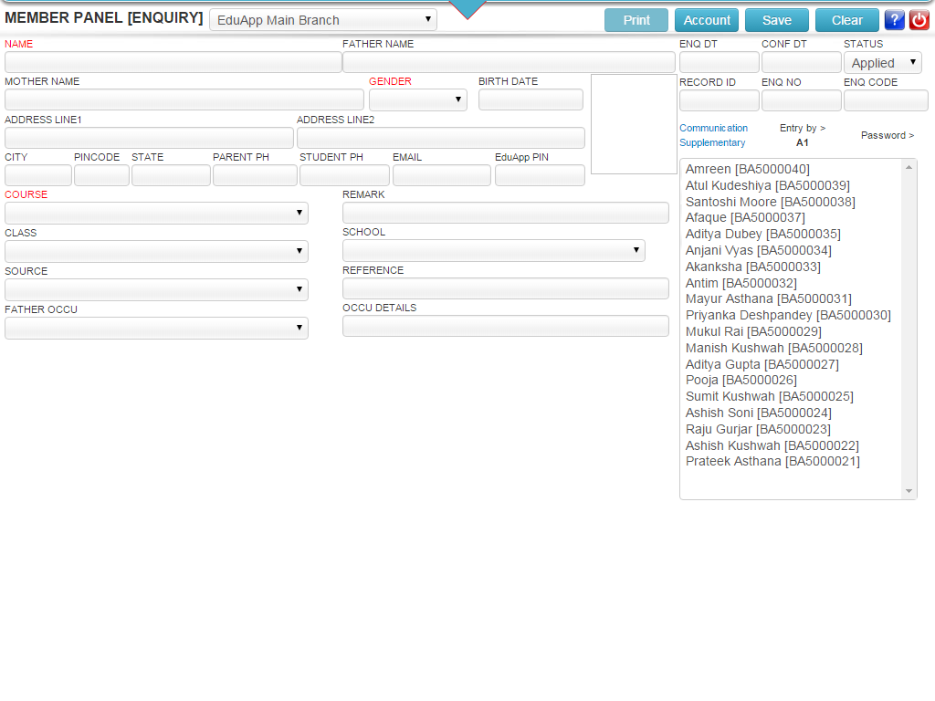The image size is (935, 701).
Task: Click the Print button
Action: click(x=636, y=20)
